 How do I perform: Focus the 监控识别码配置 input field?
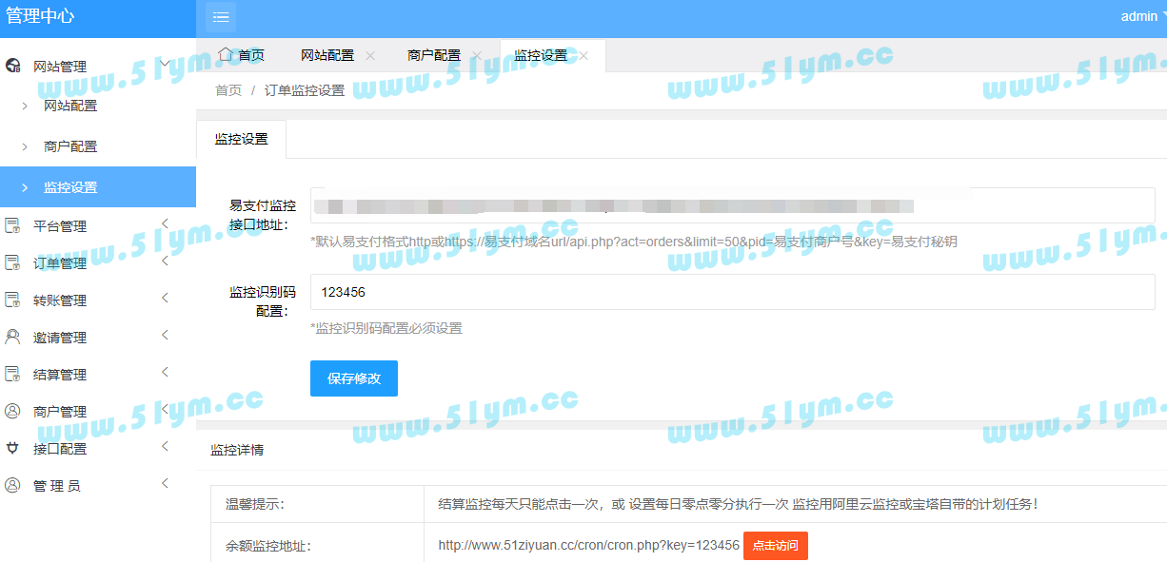(732, 292)
